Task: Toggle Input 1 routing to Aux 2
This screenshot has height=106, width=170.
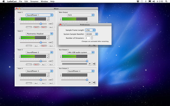Action: pos(44,27)
